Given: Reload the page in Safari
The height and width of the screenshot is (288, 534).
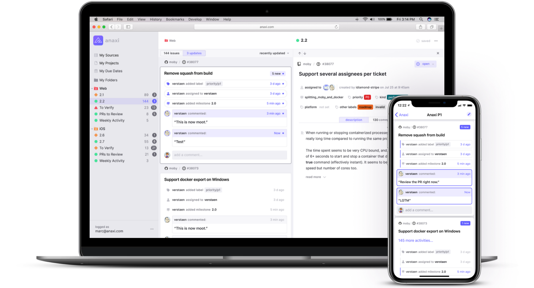Looking at the screenshot, I should pos(336,27).
